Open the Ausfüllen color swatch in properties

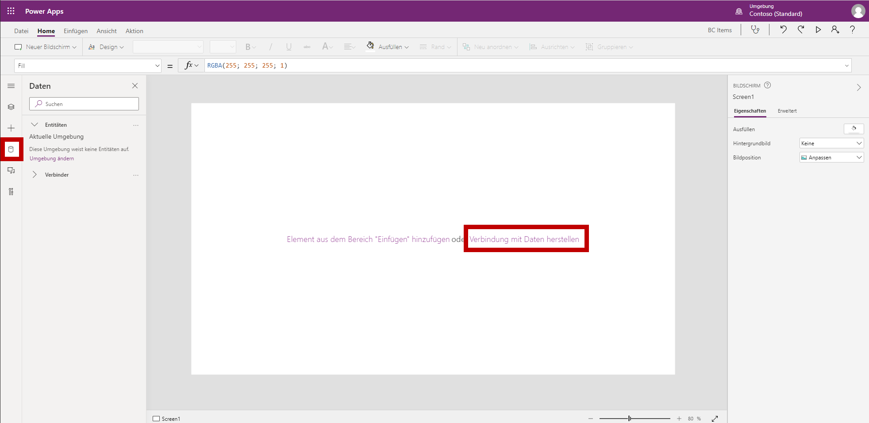[x=854, y=129]
